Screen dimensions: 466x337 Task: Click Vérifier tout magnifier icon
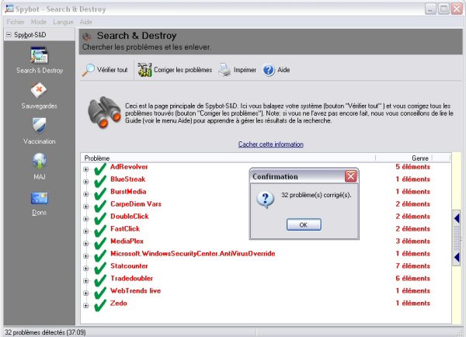pos(89,70)
